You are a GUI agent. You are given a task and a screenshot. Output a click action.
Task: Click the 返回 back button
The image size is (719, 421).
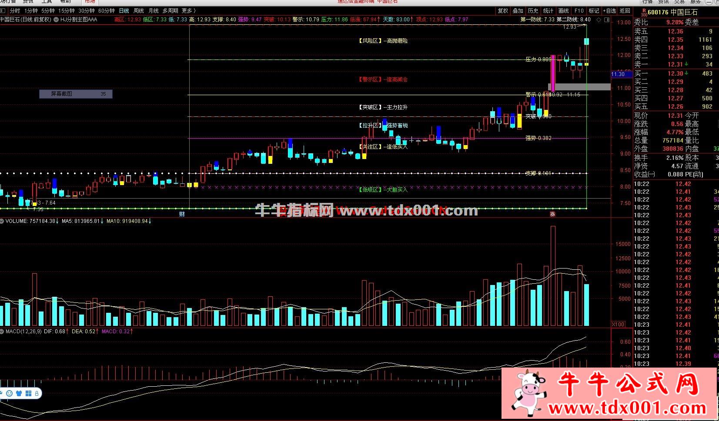625,11
